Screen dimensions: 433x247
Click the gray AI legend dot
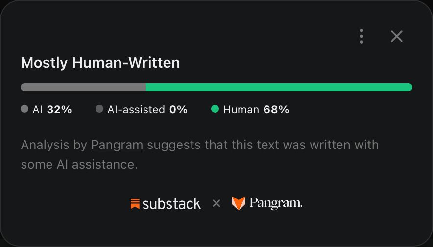click(24, 109)
